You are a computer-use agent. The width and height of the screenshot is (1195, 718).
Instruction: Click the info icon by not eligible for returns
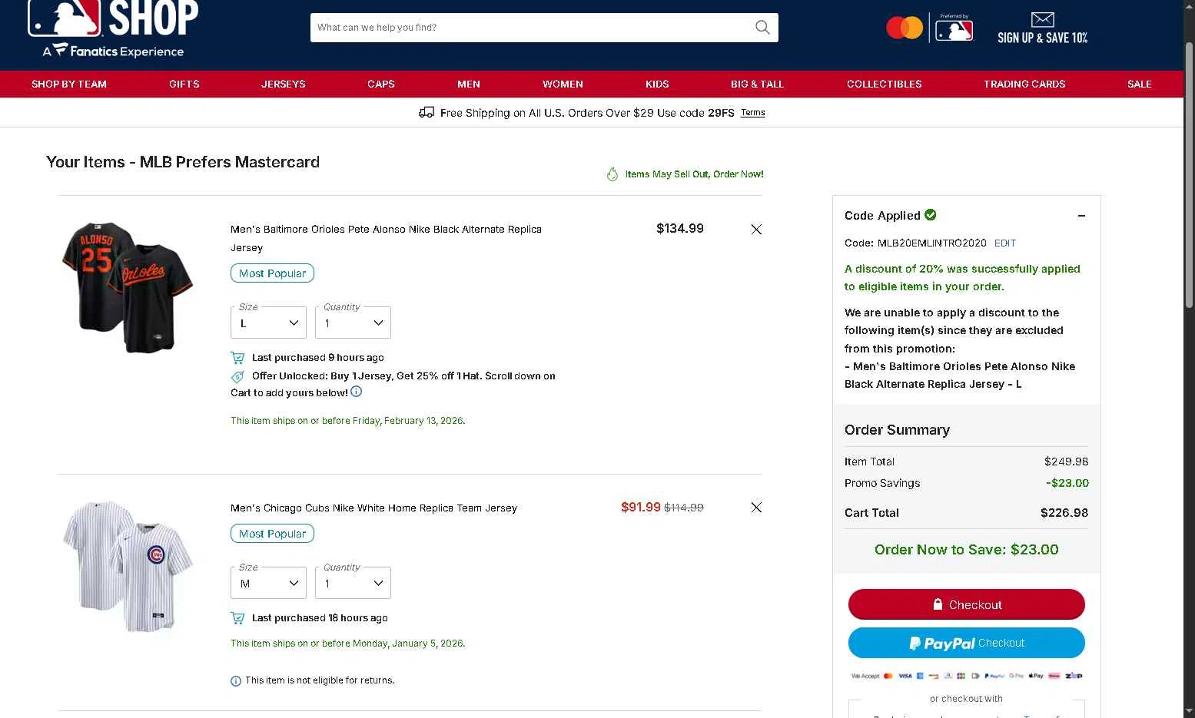tap(236, 681)
